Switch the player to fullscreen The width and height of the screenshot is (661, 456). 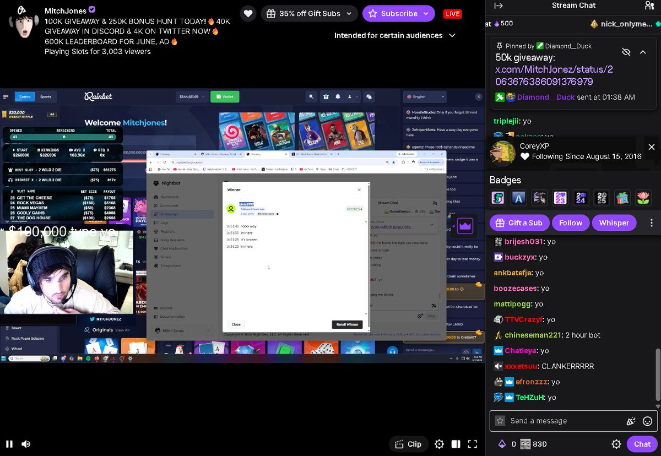coord(472,444)
